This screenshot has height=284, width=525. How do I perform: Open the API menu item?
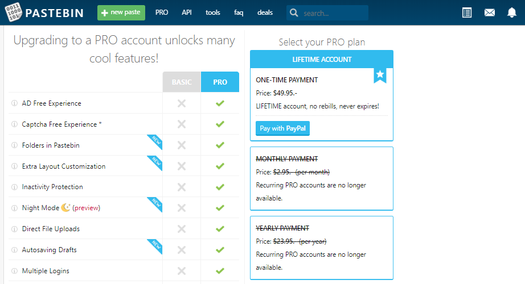(187, 12)
